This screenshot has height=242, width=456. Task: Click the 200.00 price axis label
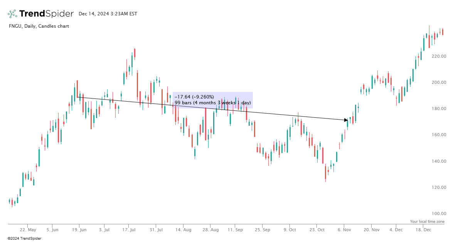pyautogui.click(x=439, y=82)
